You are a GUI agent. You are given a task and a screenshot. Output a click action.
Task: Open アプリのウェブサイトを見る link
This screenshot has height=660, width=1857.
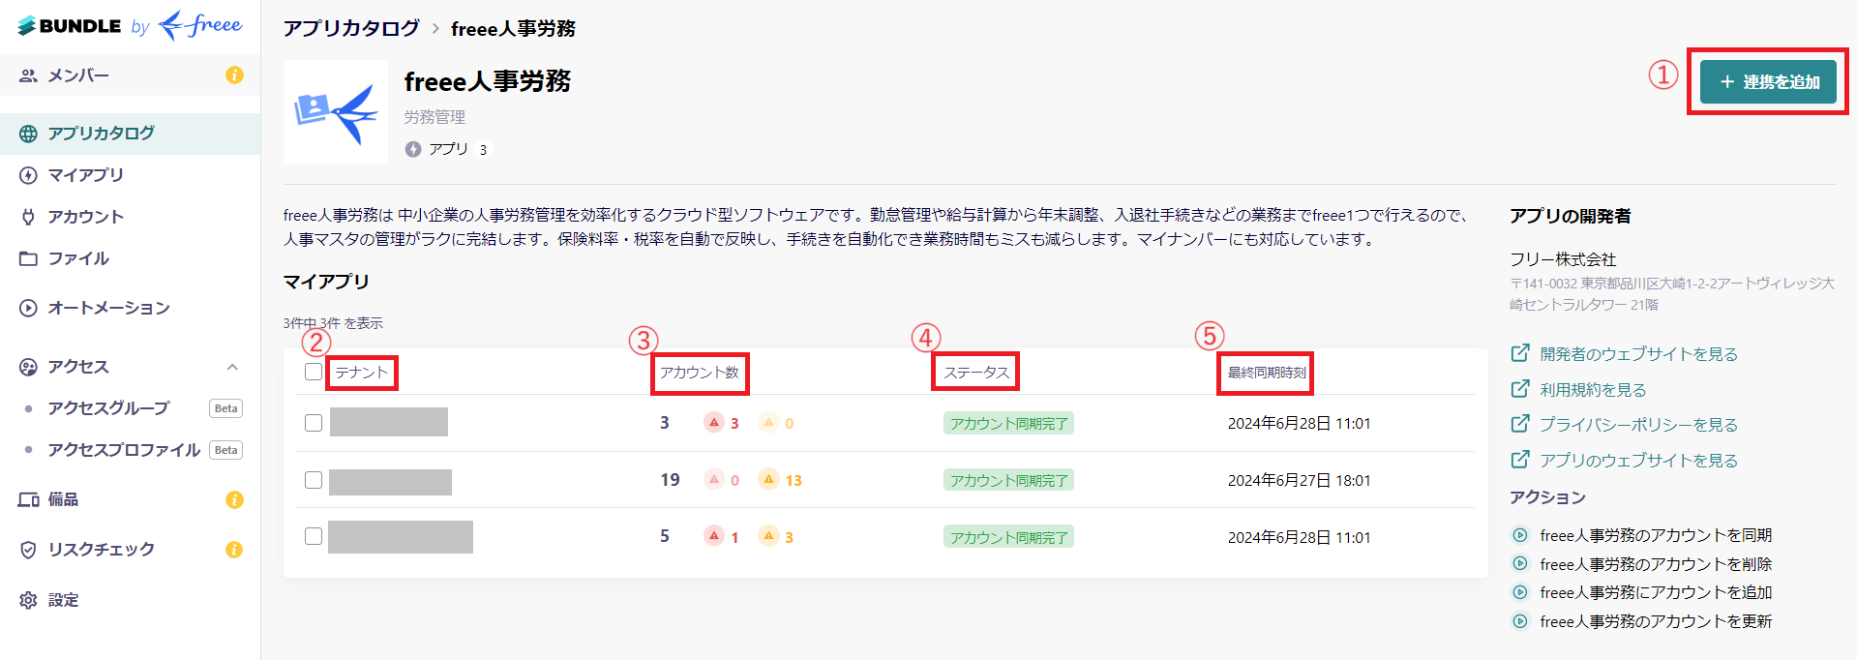coord(1638,461)
